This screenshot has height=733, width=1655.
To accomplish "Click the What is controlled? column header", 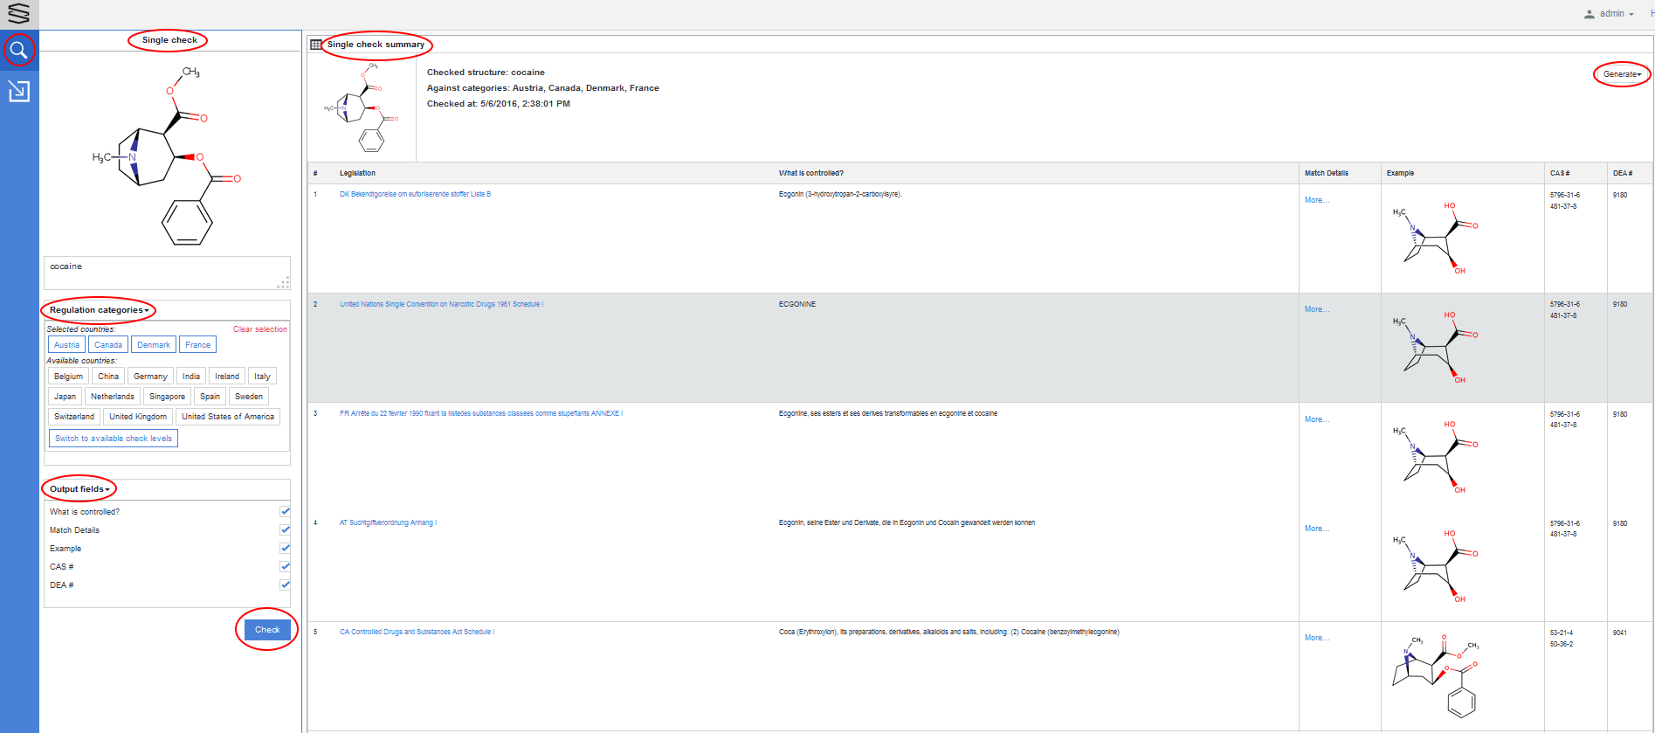I will (810, 173).
